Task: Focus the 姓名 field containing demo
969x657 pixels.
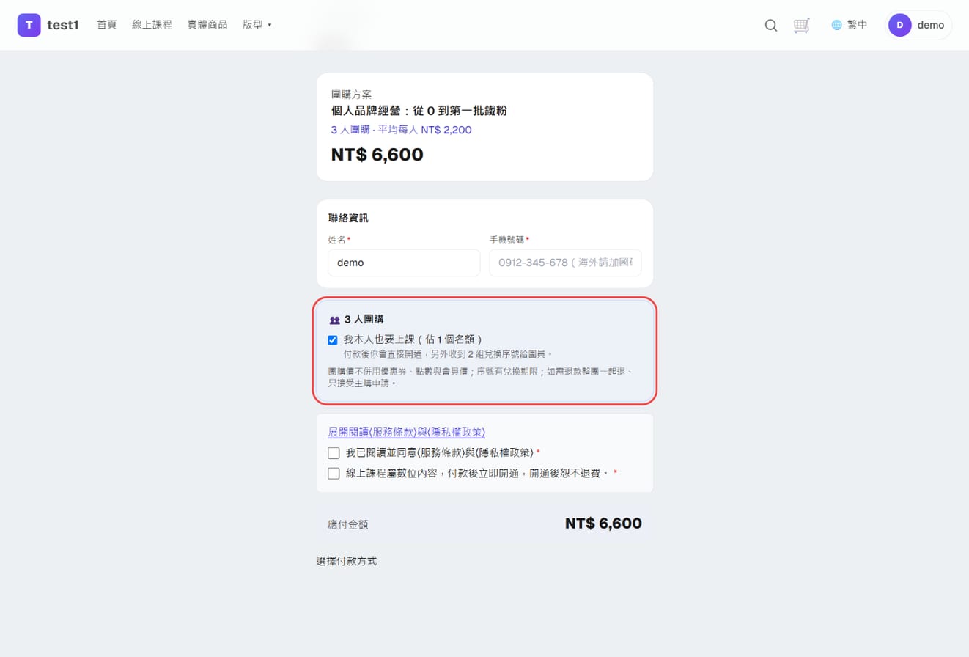Action: 404,263
